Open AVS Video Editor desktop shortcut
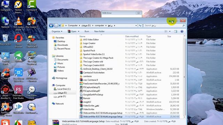This screenshot has height=125, width=223. point(32,75)
